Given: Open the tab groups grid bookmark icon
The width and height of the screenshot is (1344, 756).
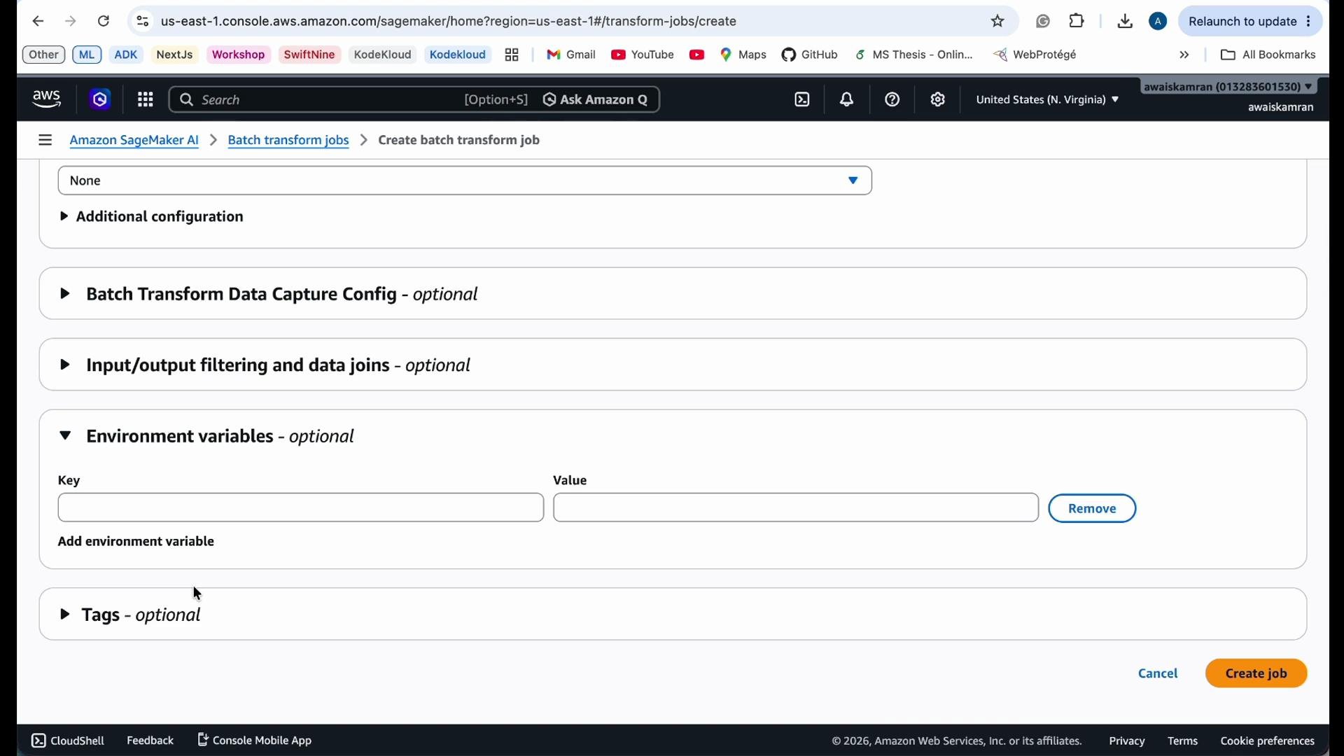Looking at the screenshot, I should click(x=512, y=55).
